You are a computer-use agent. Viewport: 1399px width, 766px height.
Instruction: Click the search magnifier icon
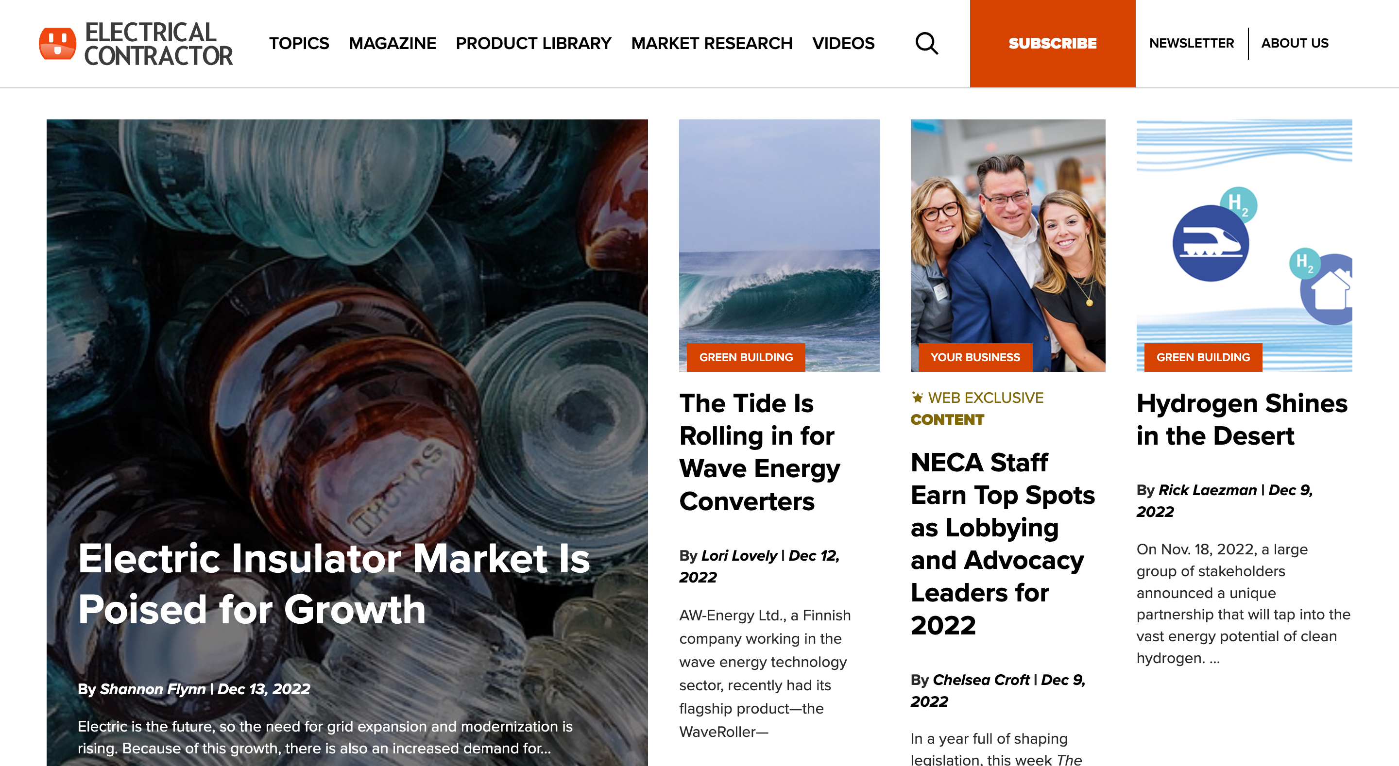[926, 43]
